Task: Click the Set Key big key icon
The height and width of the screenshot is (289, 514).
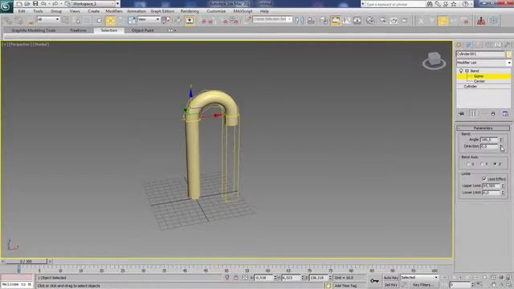Action: [374, 281]
